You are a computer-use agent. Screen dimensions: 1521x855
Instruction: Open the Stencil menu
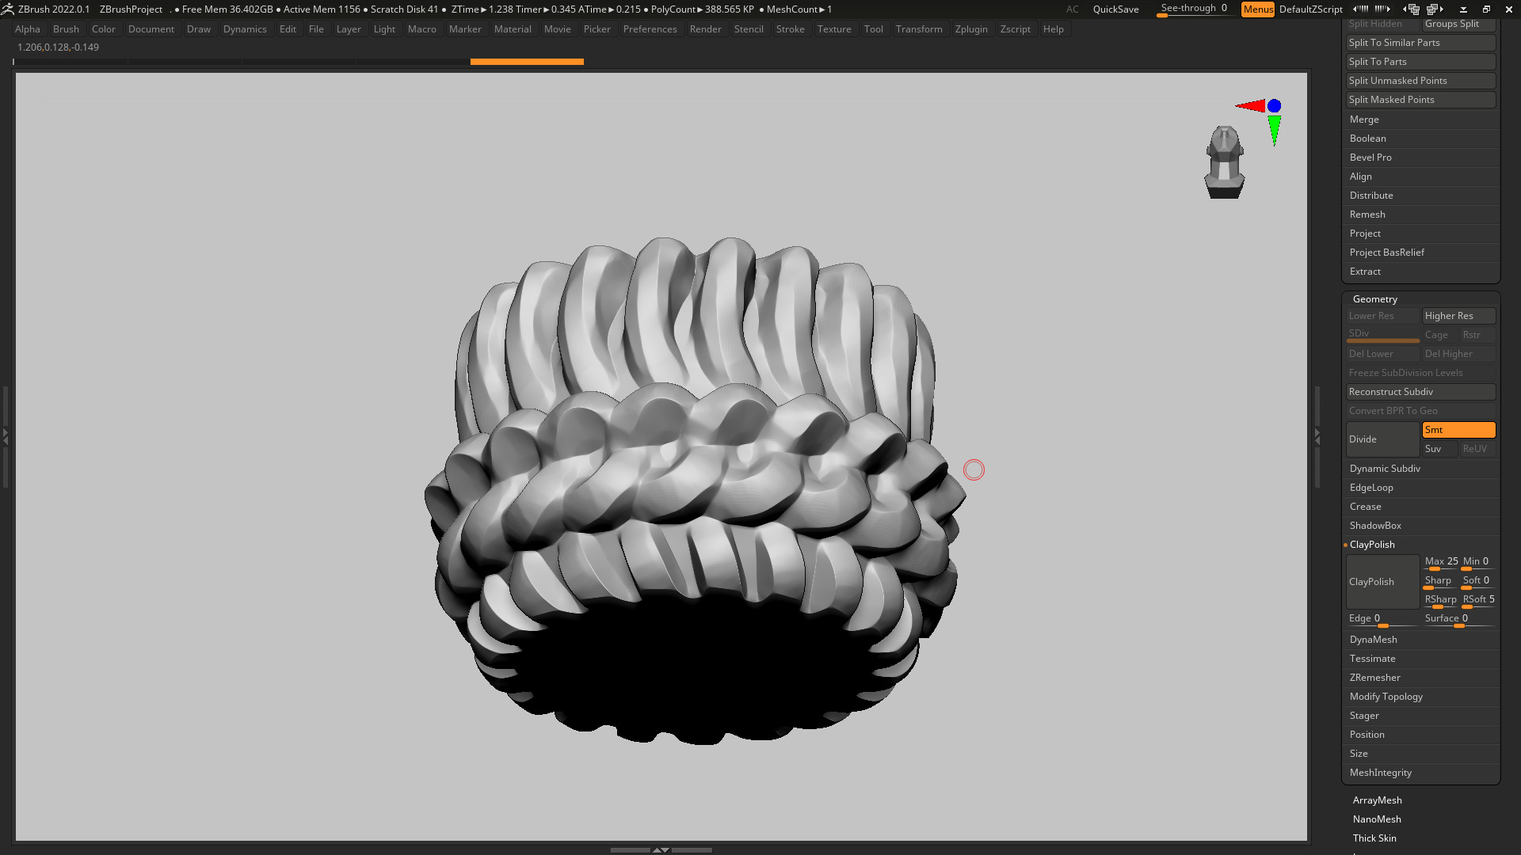pos(748,29)
